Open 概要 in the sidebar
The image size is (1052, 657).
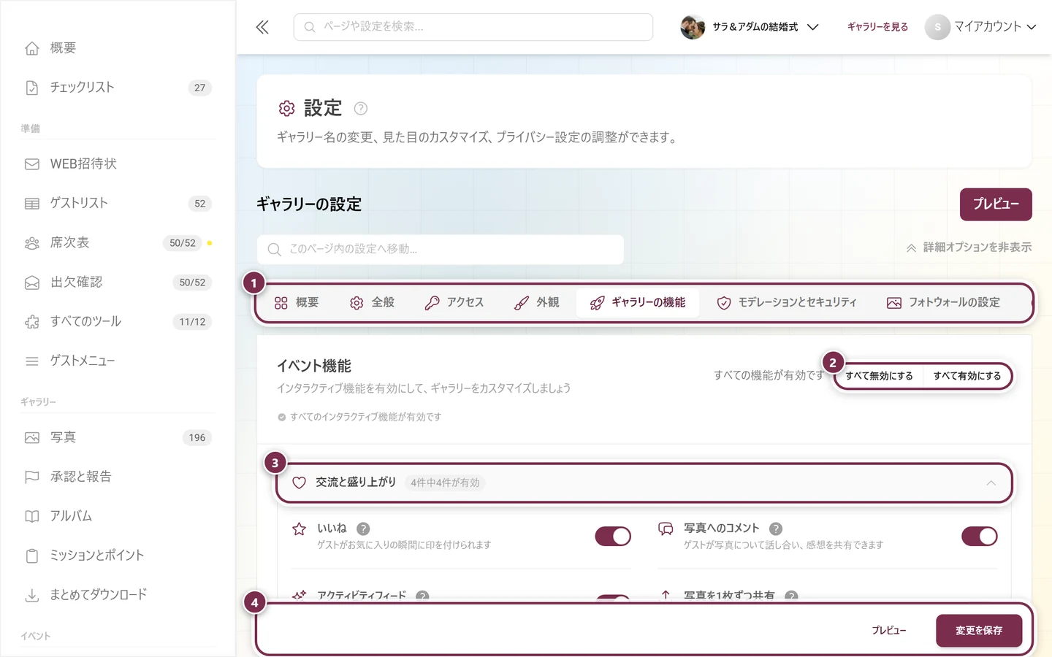[x=118, y=48]
